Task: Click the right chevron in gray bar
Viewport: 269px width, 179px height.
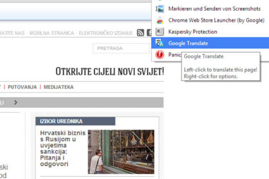Action: [x=16, y=102]
